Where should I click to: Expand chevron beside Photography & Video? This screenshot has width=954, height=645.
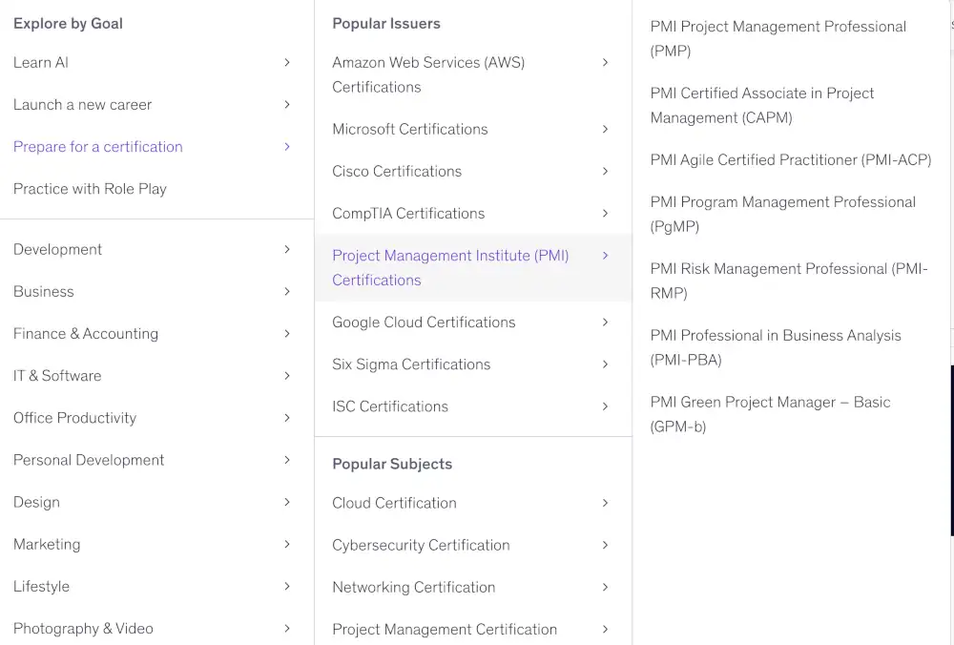coord(287,629)
